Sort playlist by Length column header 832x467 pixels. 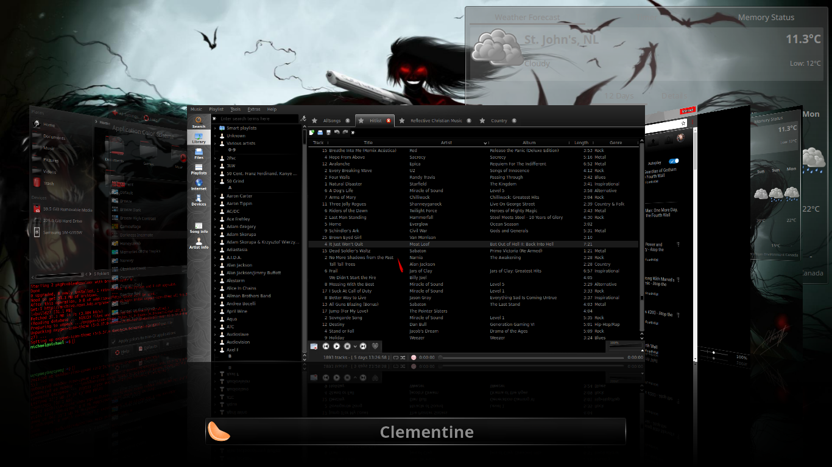tap(582, 143)
